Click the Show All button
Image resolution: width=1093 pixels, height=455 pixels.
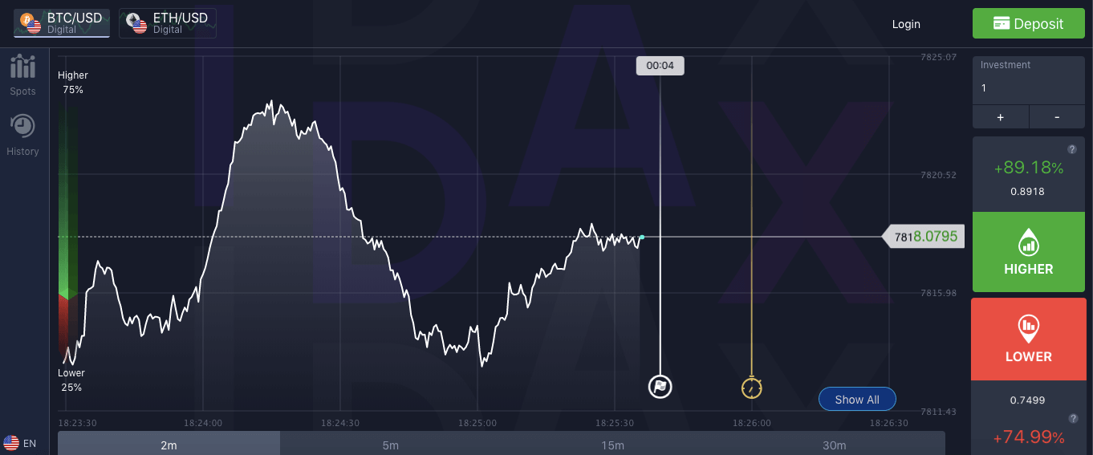click(857, 400)
